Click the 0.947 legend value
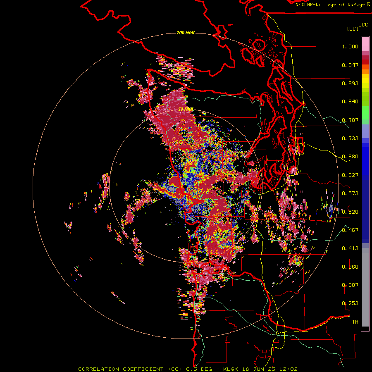 tap(350, 65)
